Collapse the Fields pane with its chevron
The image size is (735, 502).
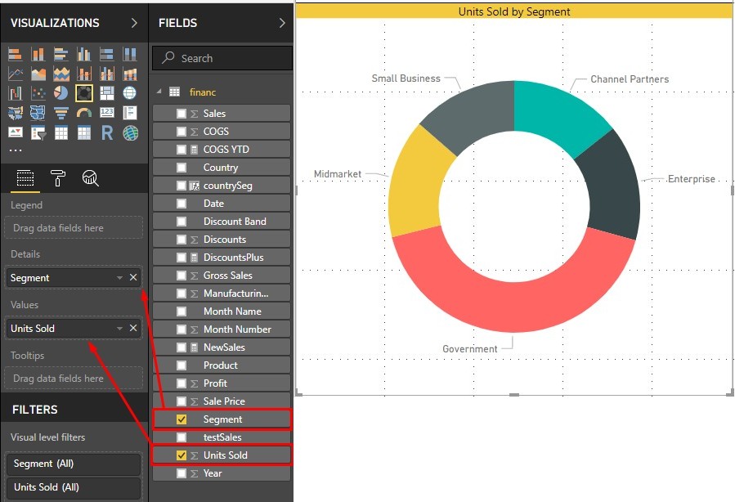click(282, 23)
